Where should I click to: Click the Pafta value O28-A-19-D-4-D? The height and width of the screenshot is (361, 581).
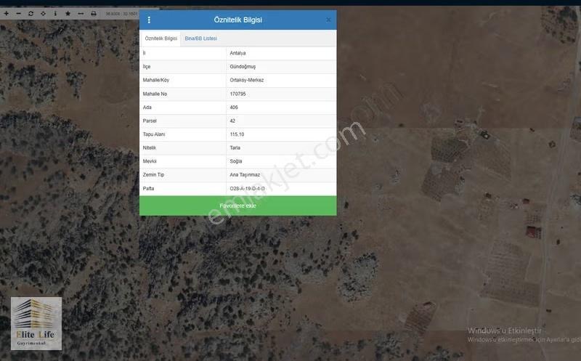coord(247,189)
